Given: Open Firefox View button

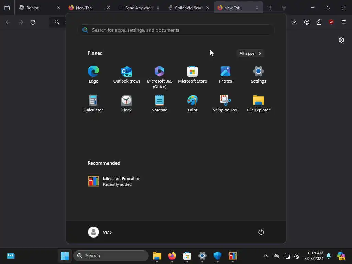Looking at the screenshot, I should (7, 8).
